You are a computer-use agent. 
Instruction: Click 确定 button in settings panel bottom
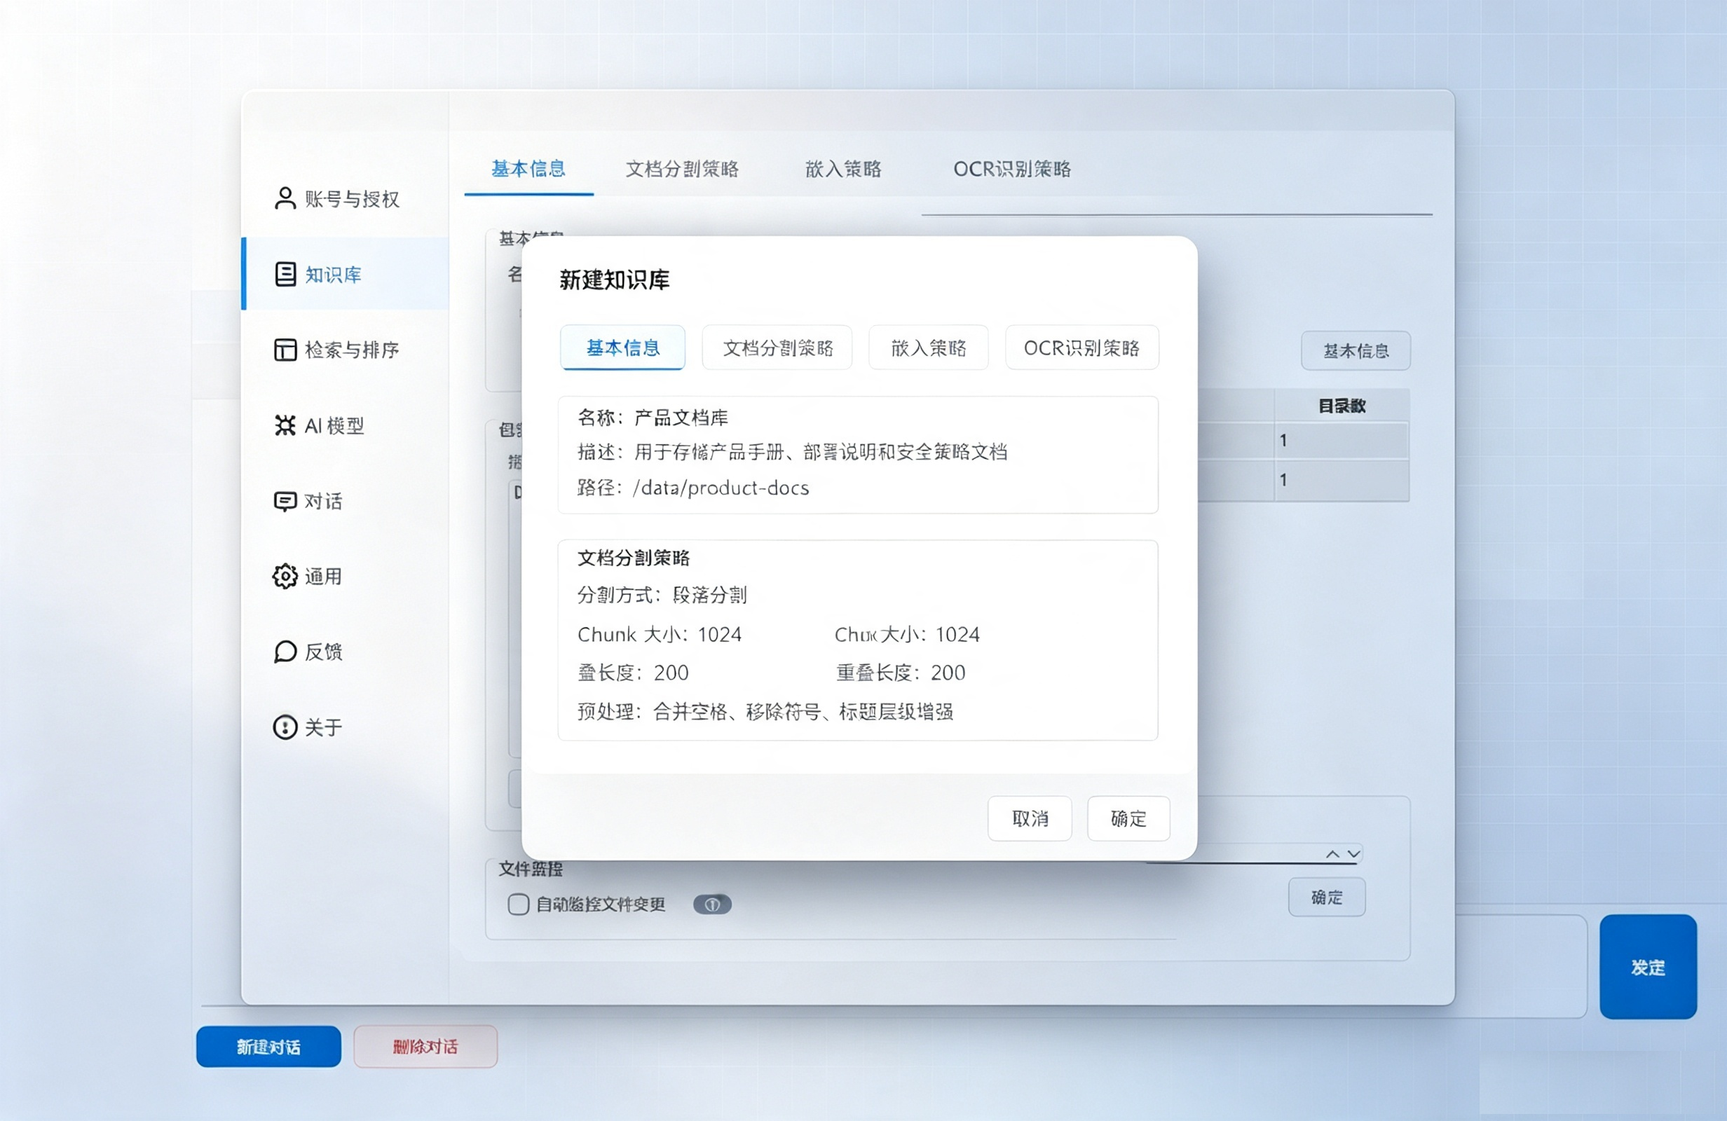1327,897
